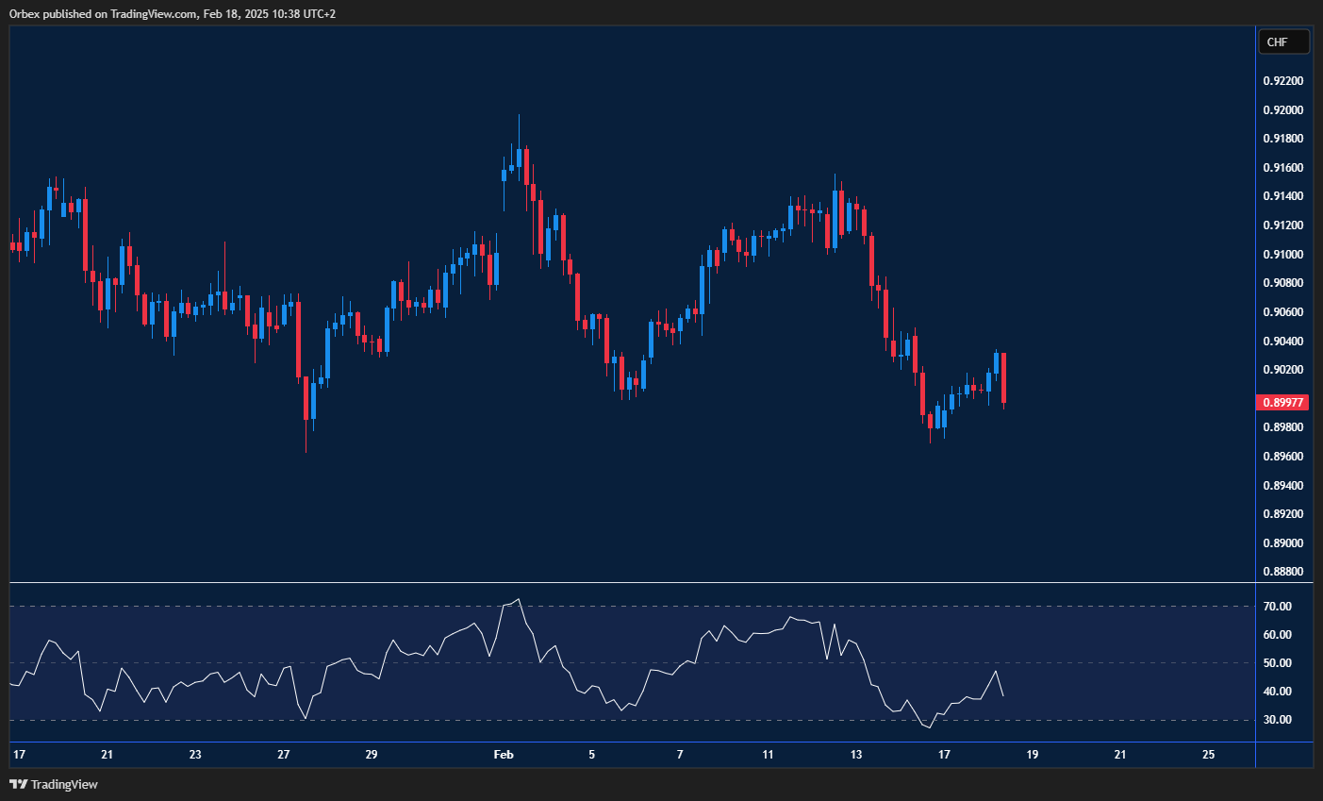Select the 0.92200 price scale label
This screenshot has width=1323, height=801.
1282,80
